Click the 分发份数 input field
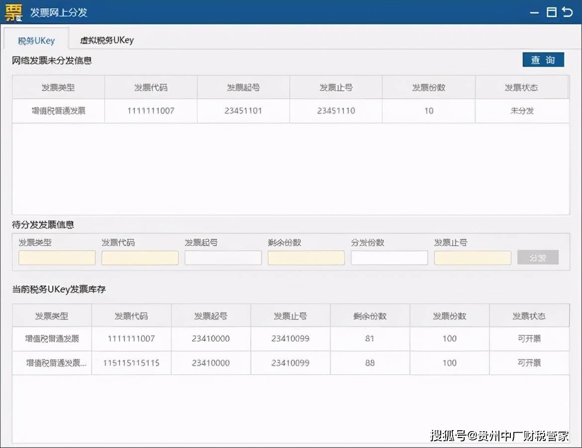This screenshot has width=582, height=448. click(389, 257)
